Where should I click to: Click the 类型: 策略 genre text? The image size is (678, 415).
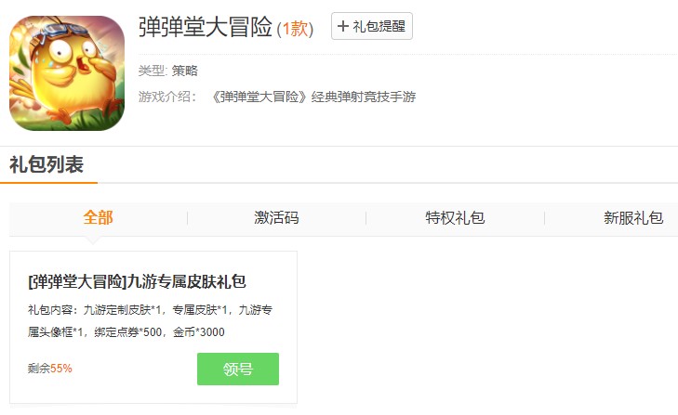[168, 71]
